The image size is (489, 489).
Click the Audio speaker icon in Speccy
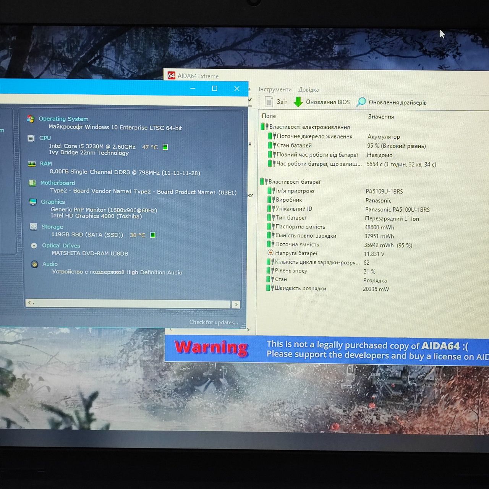pyautogui.click(x=34, y=264)
